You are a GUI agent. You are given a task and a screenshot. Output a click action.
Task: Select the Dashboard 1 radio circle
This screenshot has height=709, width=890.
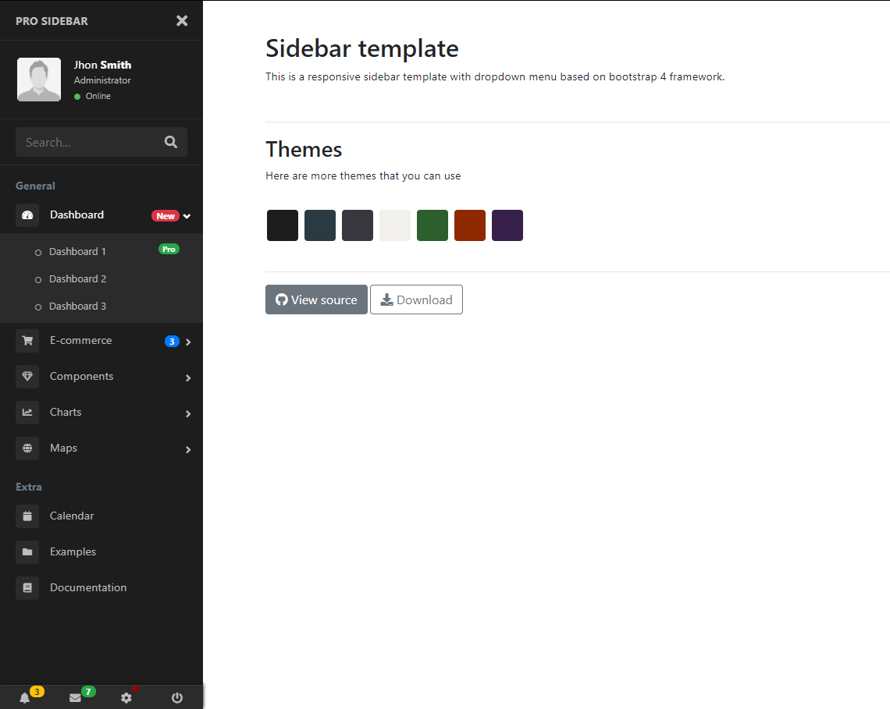click(37, 251)
